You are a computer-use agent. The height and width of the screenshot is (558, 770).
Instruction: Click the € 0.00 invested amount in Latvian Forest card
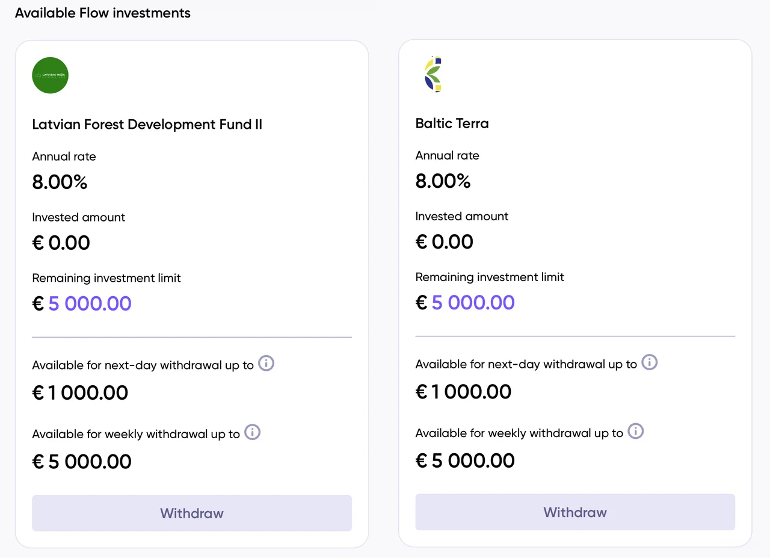61,243
